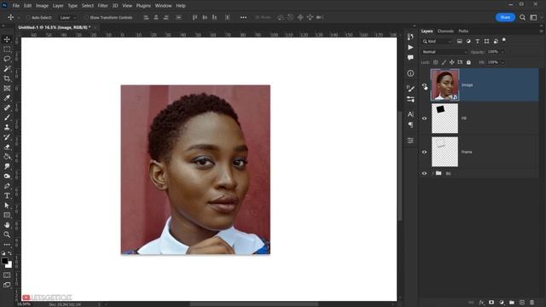Click the Image layer thumbnail
The width and height of the screenshot is (546, 307).
coord(445,85)
